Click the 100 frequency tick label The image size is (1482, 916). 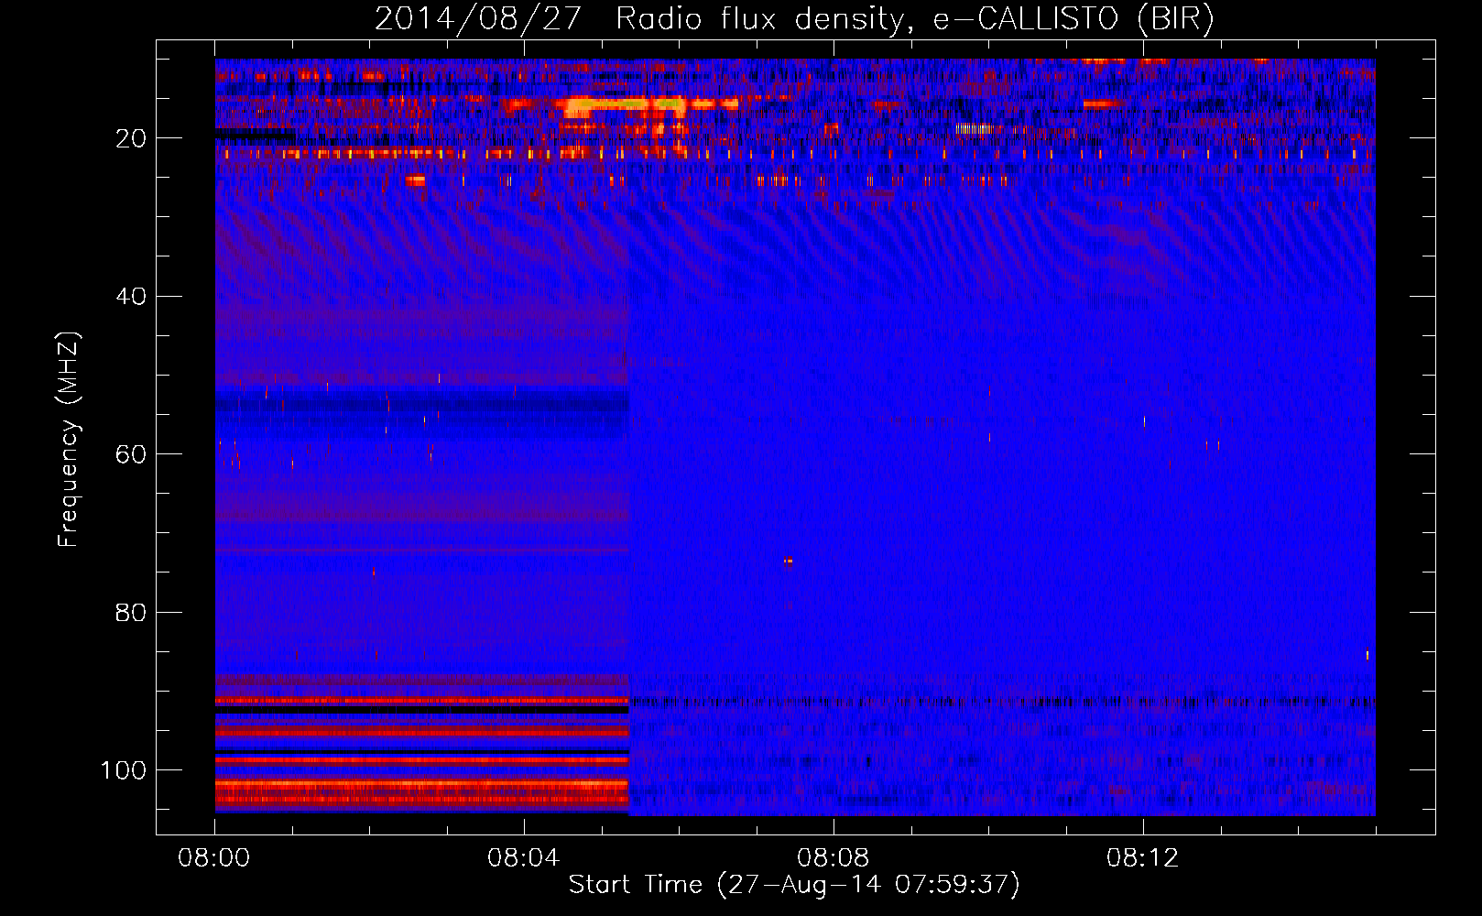point(125,770)
